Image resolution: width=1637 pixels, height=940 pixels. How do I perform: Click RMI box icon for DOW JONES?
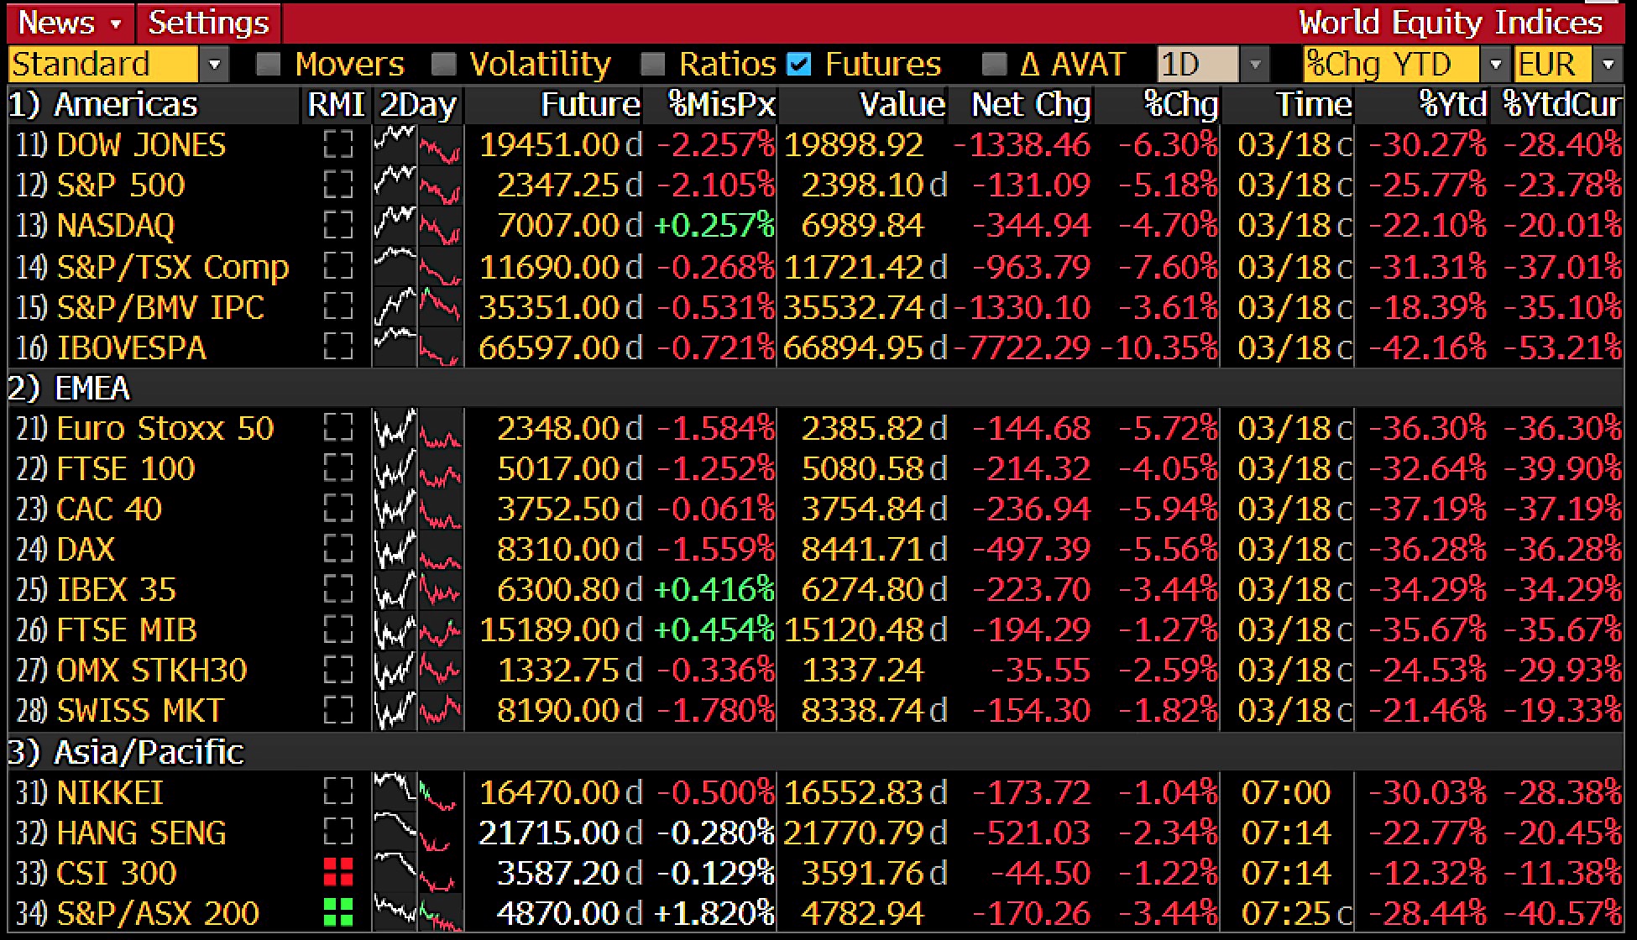tap(338, 145)
